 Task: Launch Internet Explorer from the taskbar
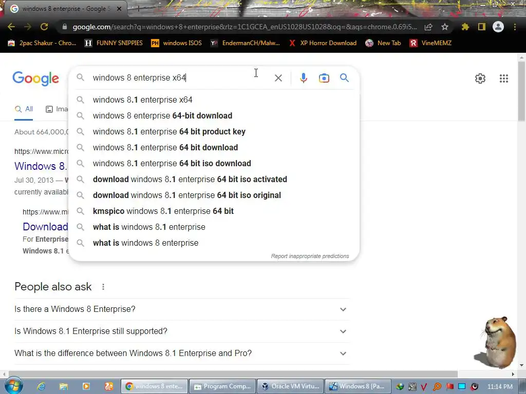coord(41,386)
